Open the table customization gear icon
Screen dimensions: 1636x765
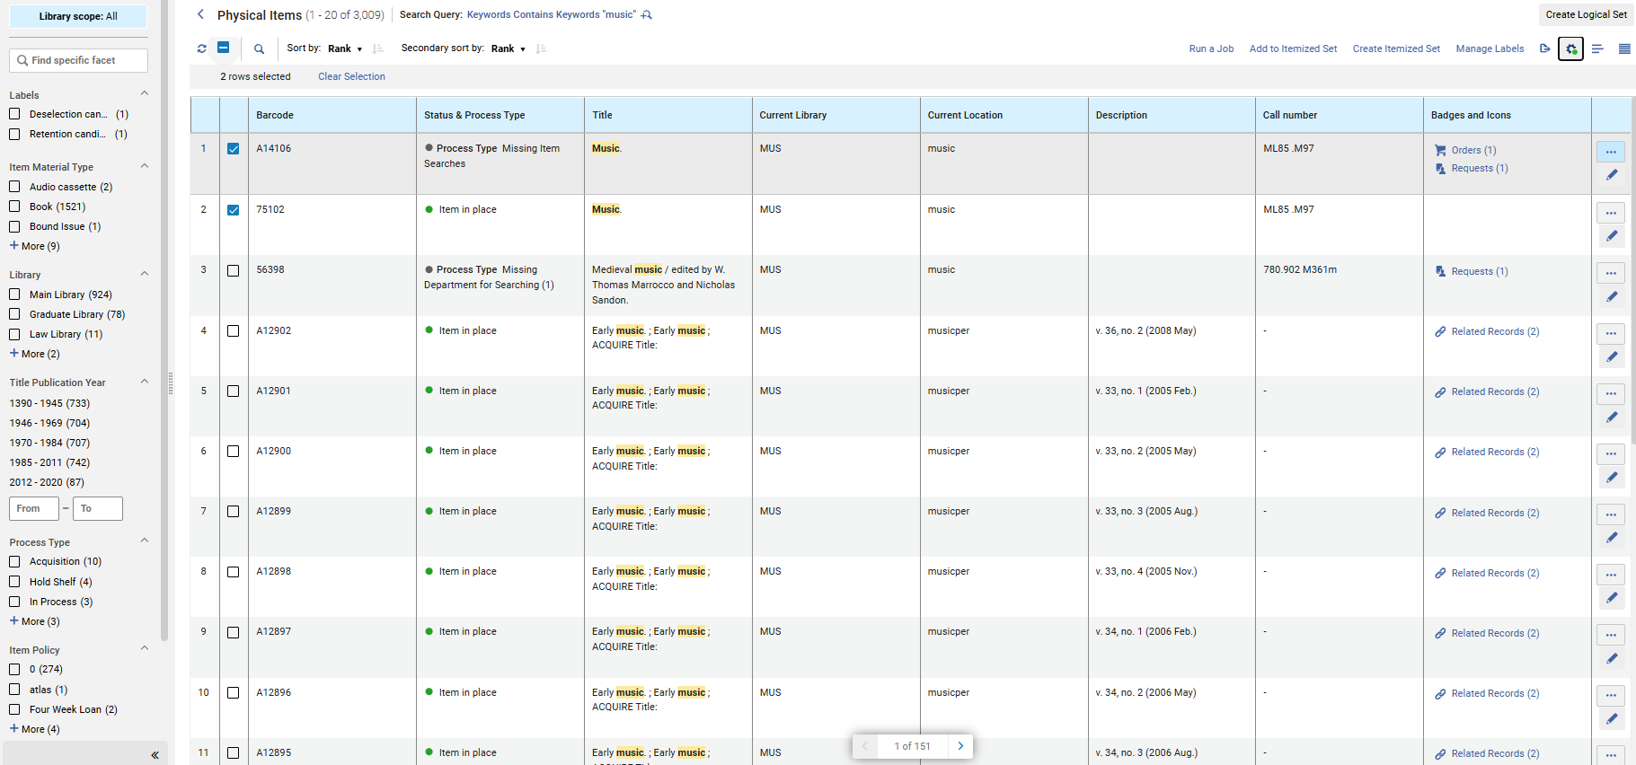point(1570,48)
